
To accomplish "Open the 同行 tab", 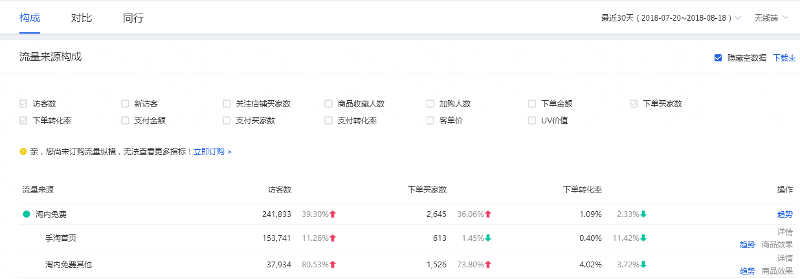I will pyautogui.click(x=133, y=18).
